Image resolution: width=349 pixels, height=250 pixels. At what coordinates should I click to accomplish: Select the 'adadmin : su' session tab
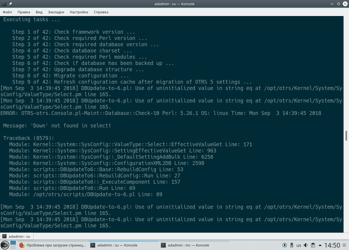17,236
